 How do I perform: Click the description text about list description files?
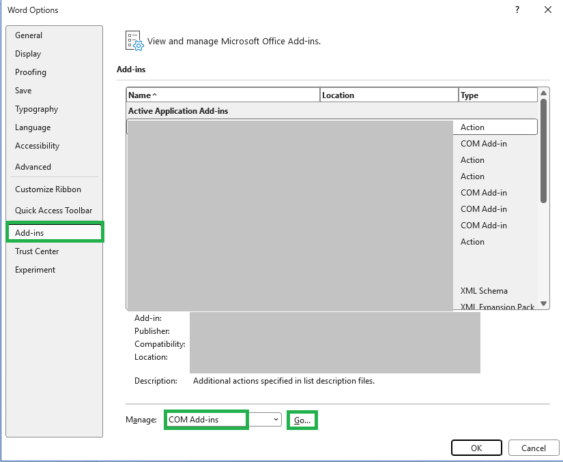[284, 381]
